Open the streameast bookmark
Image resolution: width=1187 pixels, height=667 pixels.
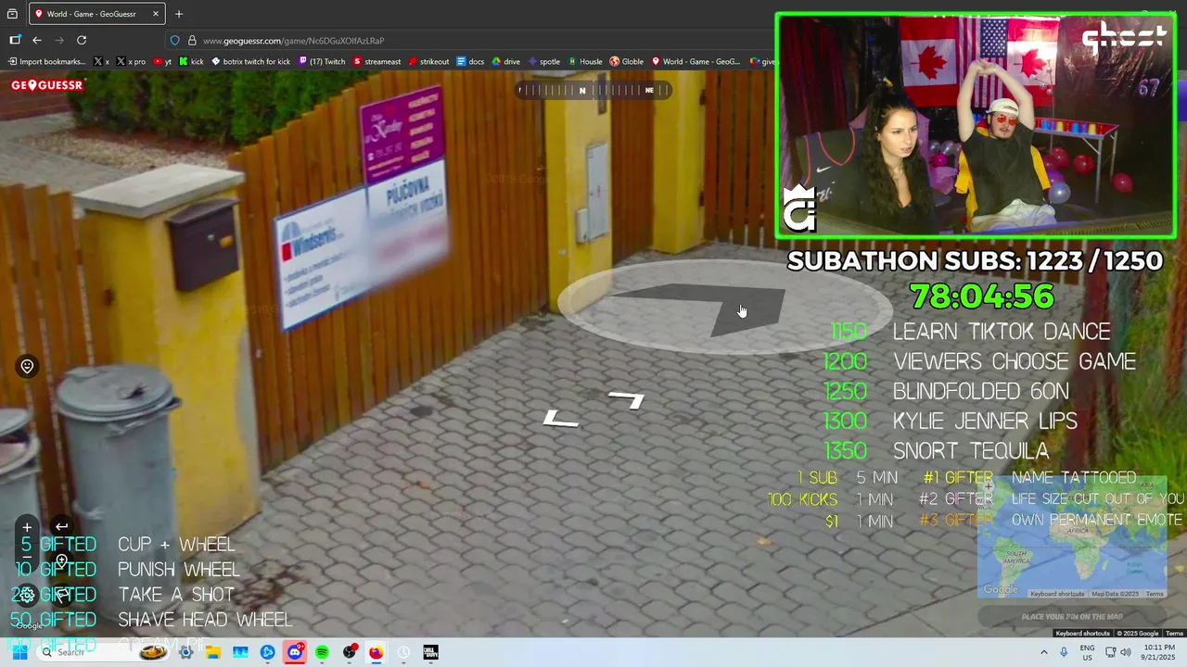click(x=377, y=62)
